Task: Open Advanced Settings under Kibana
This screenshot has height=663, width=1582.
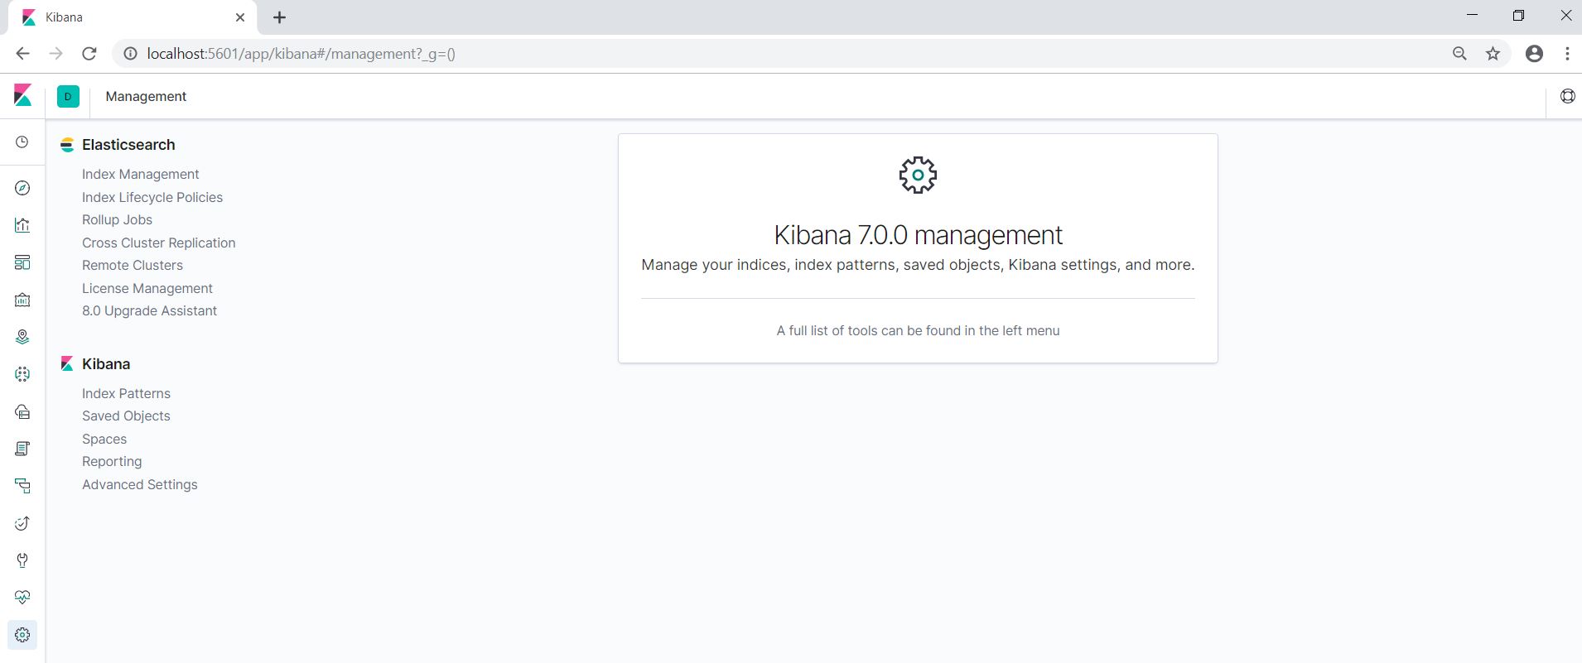Action: [x=139, y=484]
